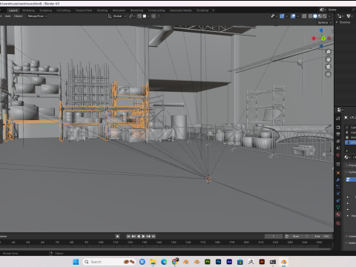
Task: Click the pan view hand gizmo
Action: (x=329, y=59)
